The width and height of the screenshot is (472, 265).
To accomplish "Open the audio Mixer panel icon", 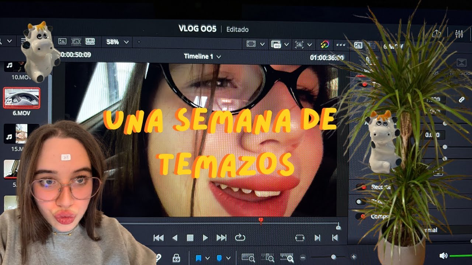I will coord(459,34).
